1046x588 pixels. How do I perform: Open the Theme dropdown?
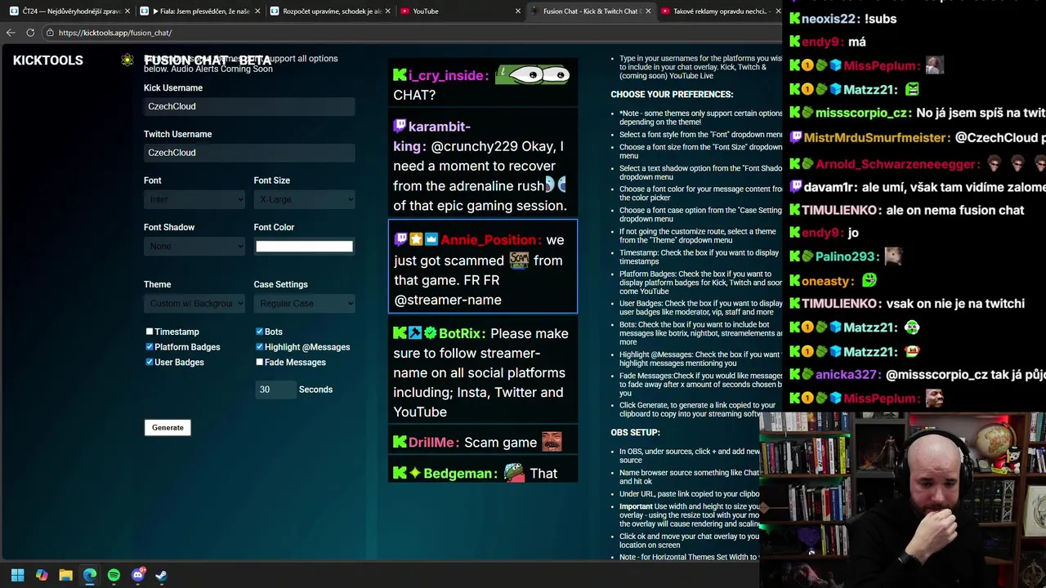194,303
